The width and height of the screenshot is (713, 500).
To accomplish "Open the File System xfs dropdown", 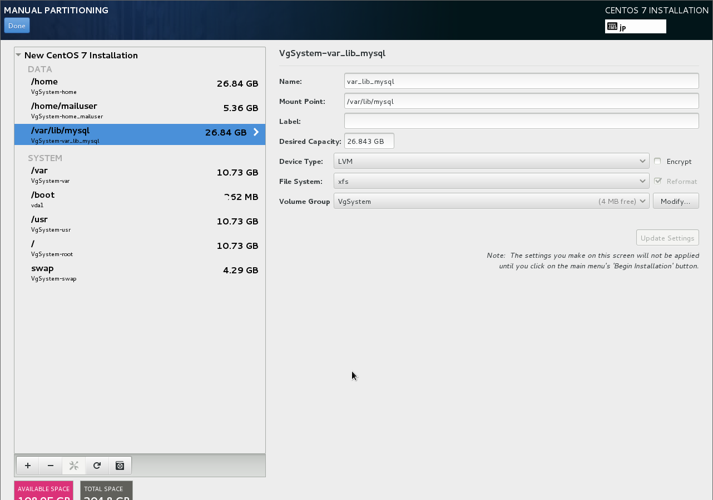I will tap(491, 181).
